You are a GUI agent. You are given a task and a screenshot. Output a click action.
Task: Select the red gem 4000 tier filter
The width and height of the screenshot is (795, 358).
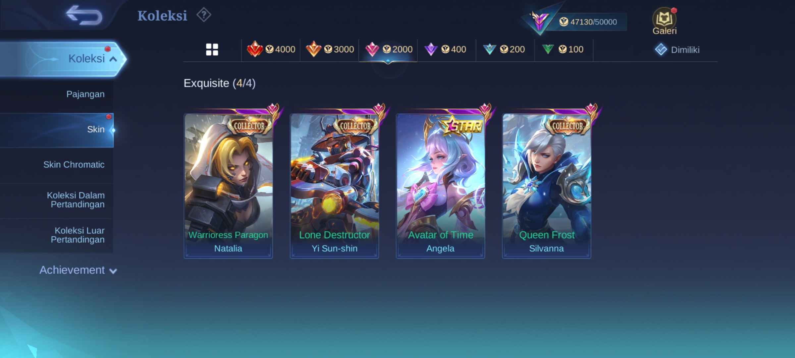click(x=271, y=49)
